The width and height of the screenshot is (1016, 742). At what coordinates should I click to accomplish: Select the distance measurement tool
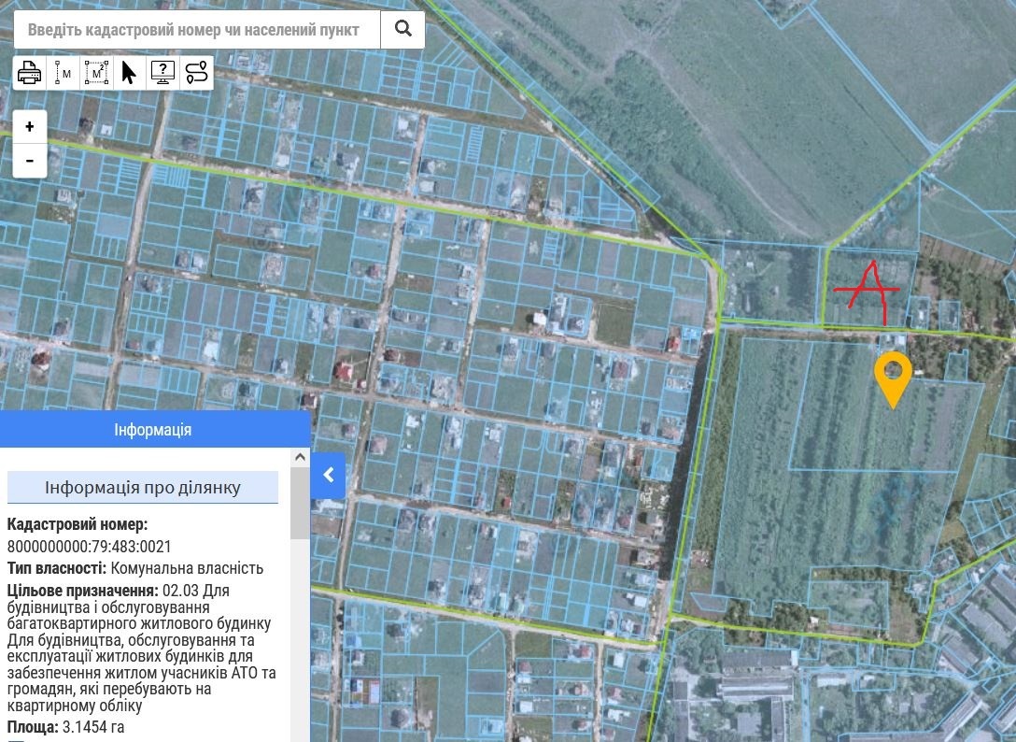63,73
